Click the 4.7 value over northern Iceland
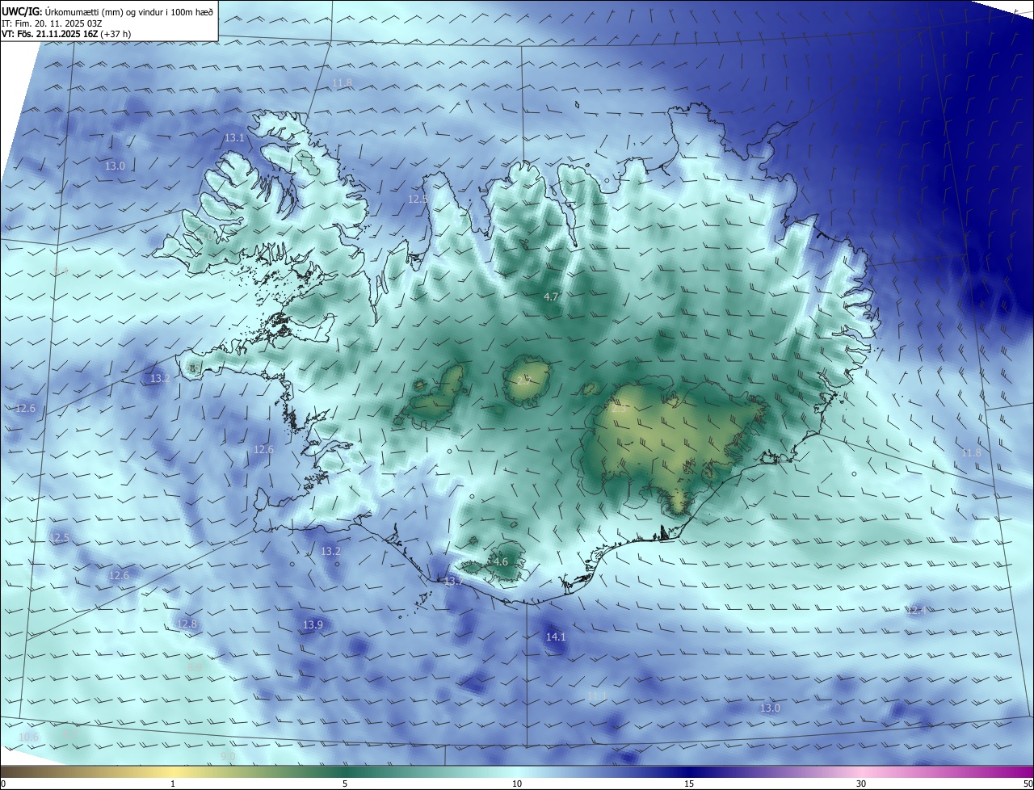 pos(551,297)
